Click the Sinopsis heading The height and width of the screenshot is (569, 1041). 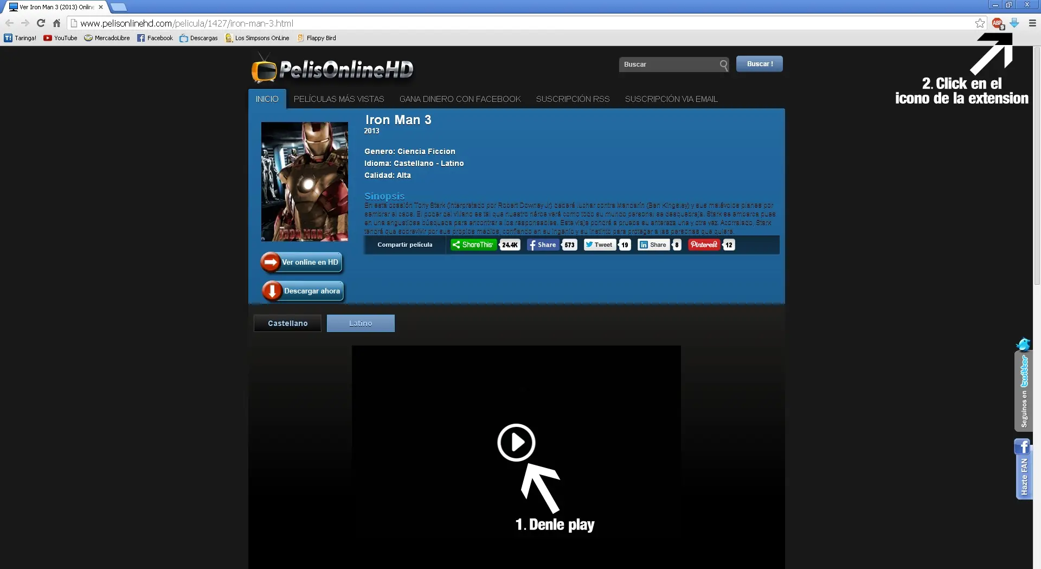coord(384,196)
